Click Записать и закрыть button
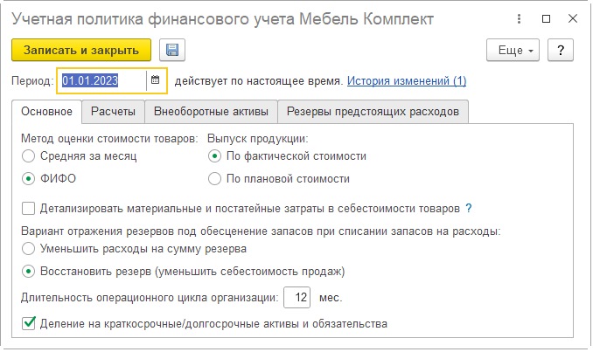Screen dimensions: 593x352 pyautogui.click(x=81, y=51)
